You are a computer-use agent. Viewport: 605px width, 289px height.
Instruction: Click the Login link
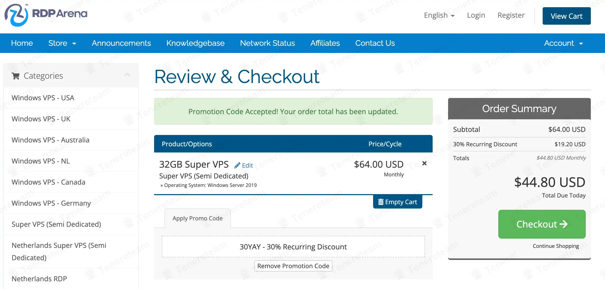tap(476, 15)
